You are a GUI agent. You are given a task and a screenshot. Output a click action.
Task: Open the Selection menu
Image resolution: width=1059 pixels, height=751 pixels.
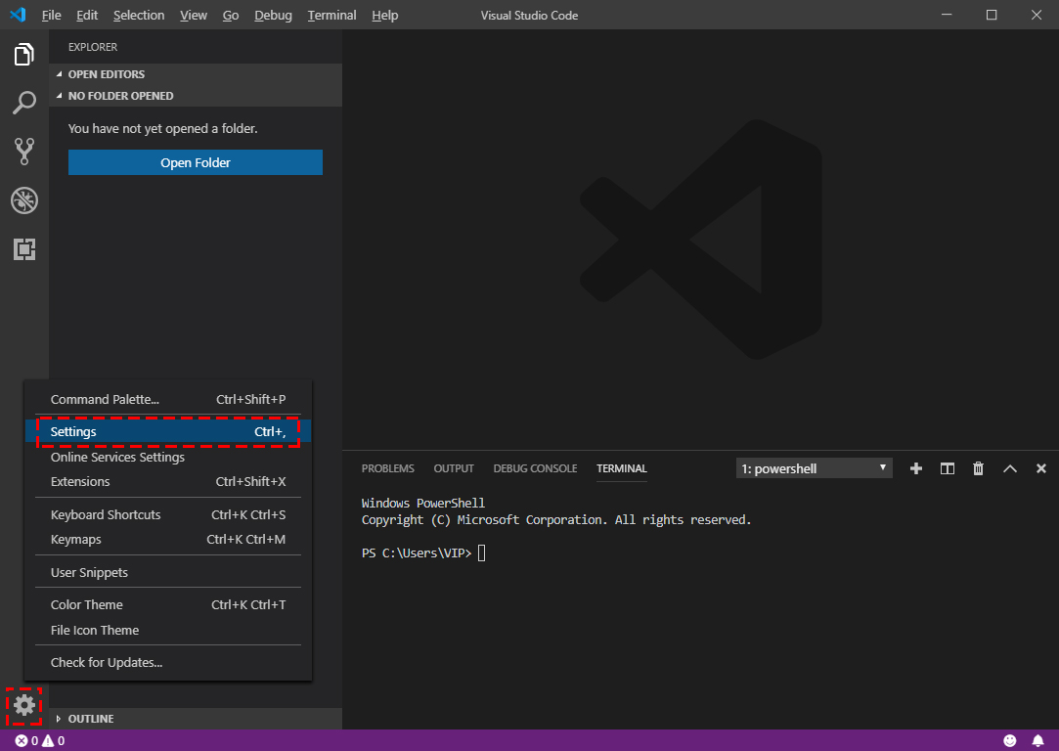pos(139,15)
